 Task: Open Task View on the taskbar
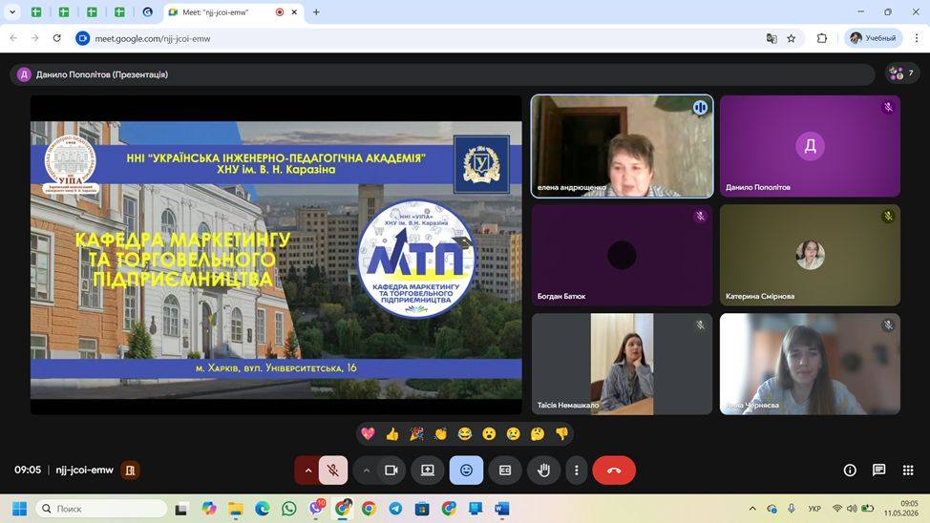181,509
